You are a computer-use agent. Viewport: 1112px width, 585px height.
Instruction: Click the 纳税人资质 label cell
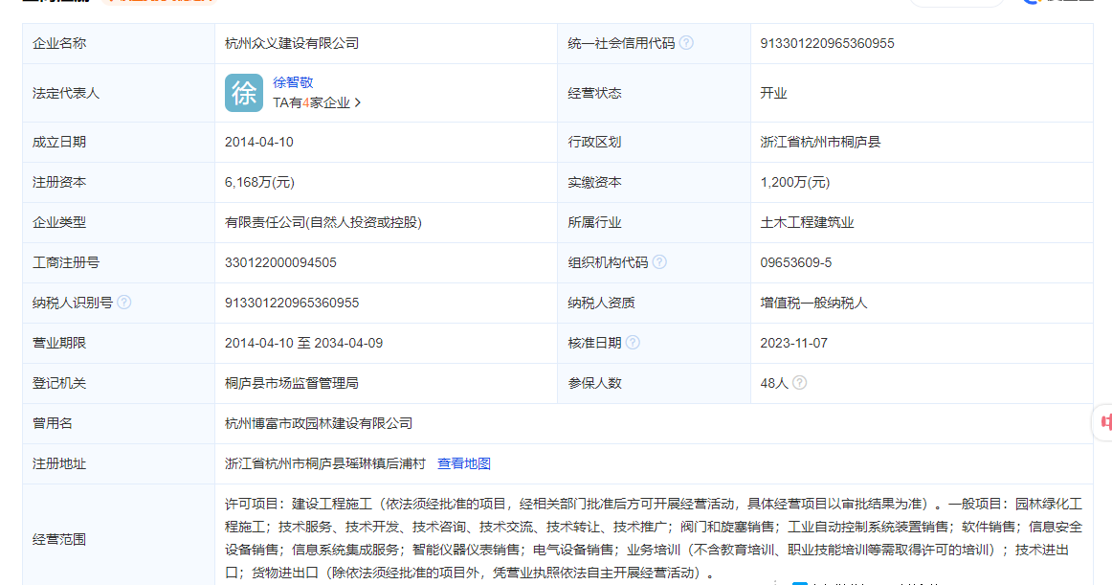[654, 303]
